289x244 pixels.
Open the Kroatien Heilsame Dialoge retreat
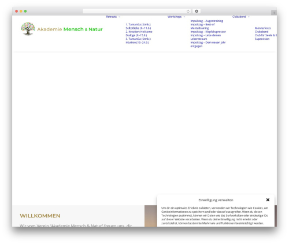pyautogui.click(x=139, y=33)
